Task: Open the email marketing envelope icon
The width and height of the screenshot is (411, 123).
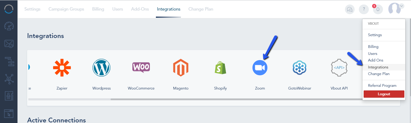Action: 9,44
